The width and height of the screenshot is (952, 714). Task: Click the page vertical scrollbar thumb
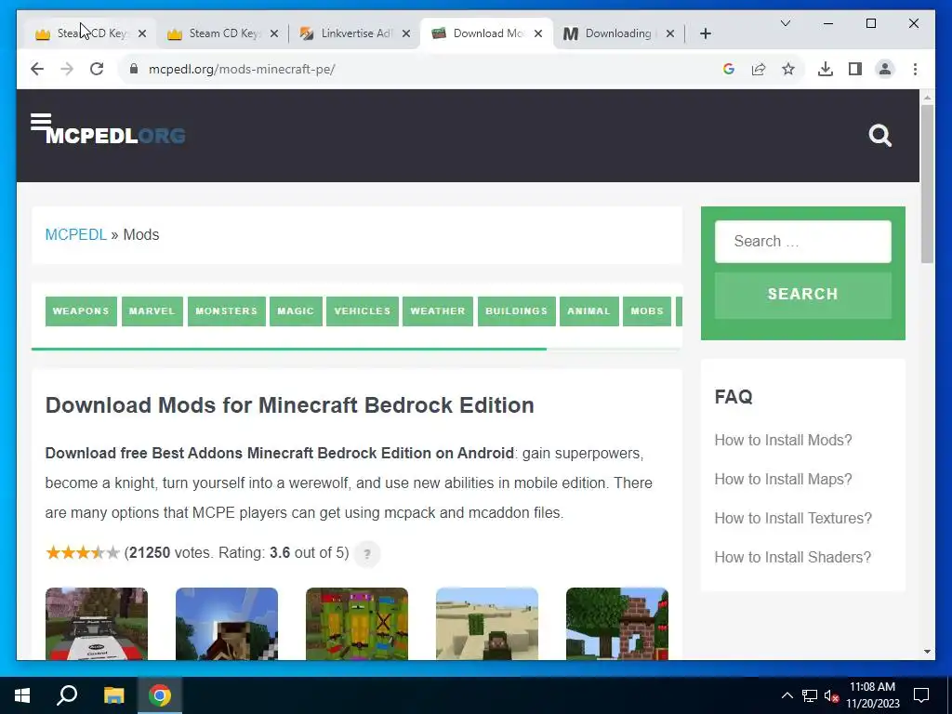(927, 183)
